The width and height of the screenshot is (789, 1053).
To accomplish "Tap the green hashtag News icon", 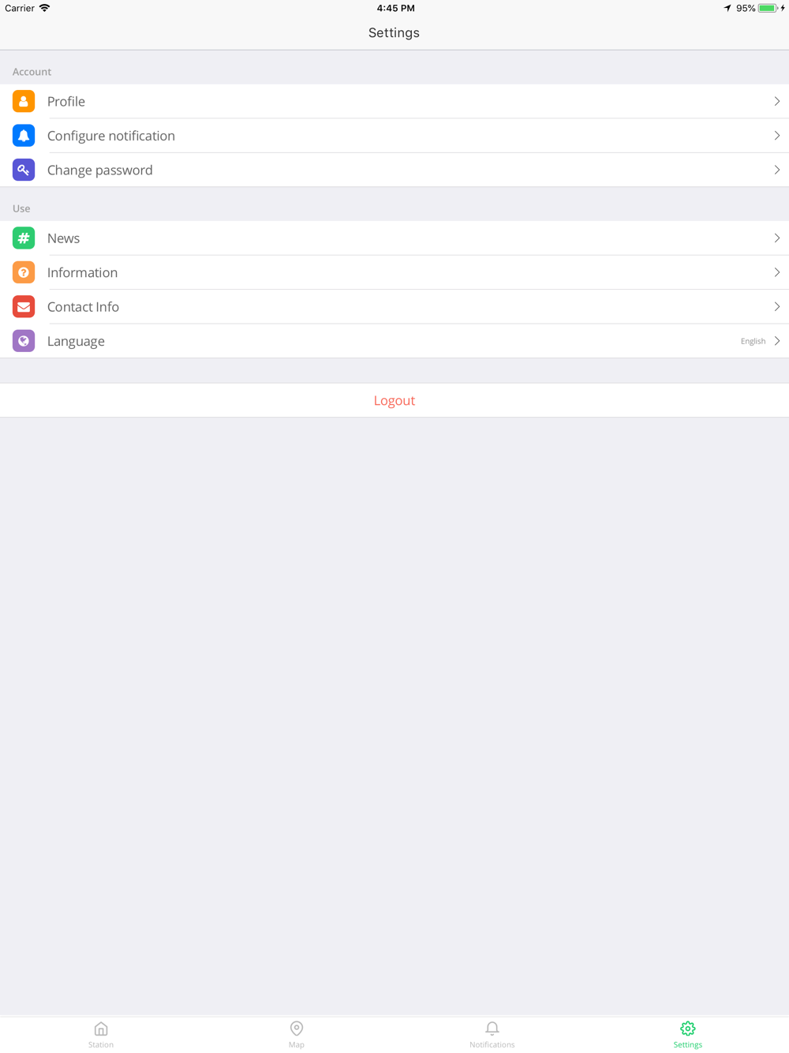I will 24,238.
